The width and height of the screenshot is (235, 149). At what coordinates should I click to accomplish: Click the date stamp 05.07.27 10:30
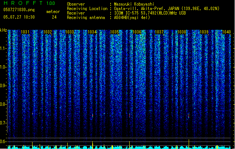click(x=19, y=17)
